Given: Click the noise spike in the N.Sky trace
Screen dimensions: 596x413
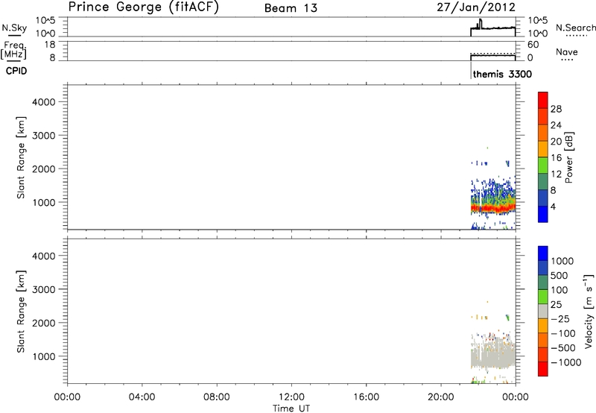Looking at the screenshot, I should coord(481,23).
